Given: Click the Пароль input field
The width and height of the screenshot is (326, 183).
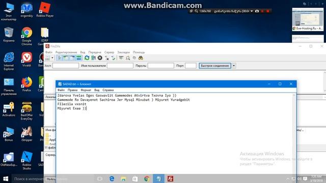Looking at the screenshot, I should (161, 66).
